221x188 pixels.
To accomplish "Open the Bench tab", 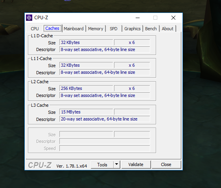I will coord(151,29).
